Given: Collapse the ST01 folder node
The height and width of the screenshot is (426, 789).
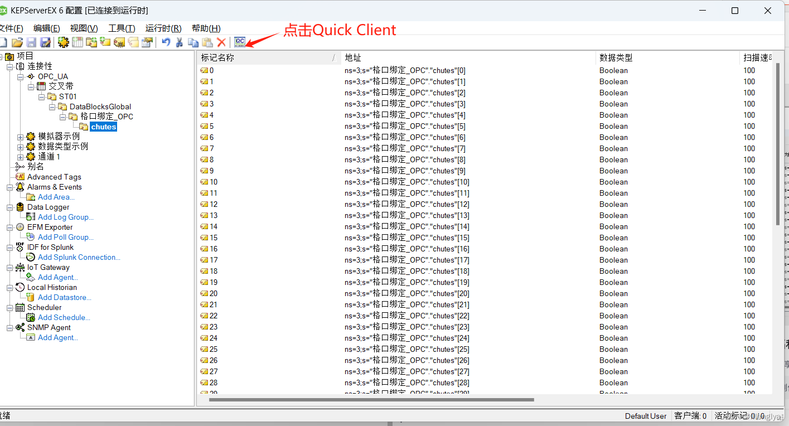Looking at the screenshot, I should click(x=41, y=96).
